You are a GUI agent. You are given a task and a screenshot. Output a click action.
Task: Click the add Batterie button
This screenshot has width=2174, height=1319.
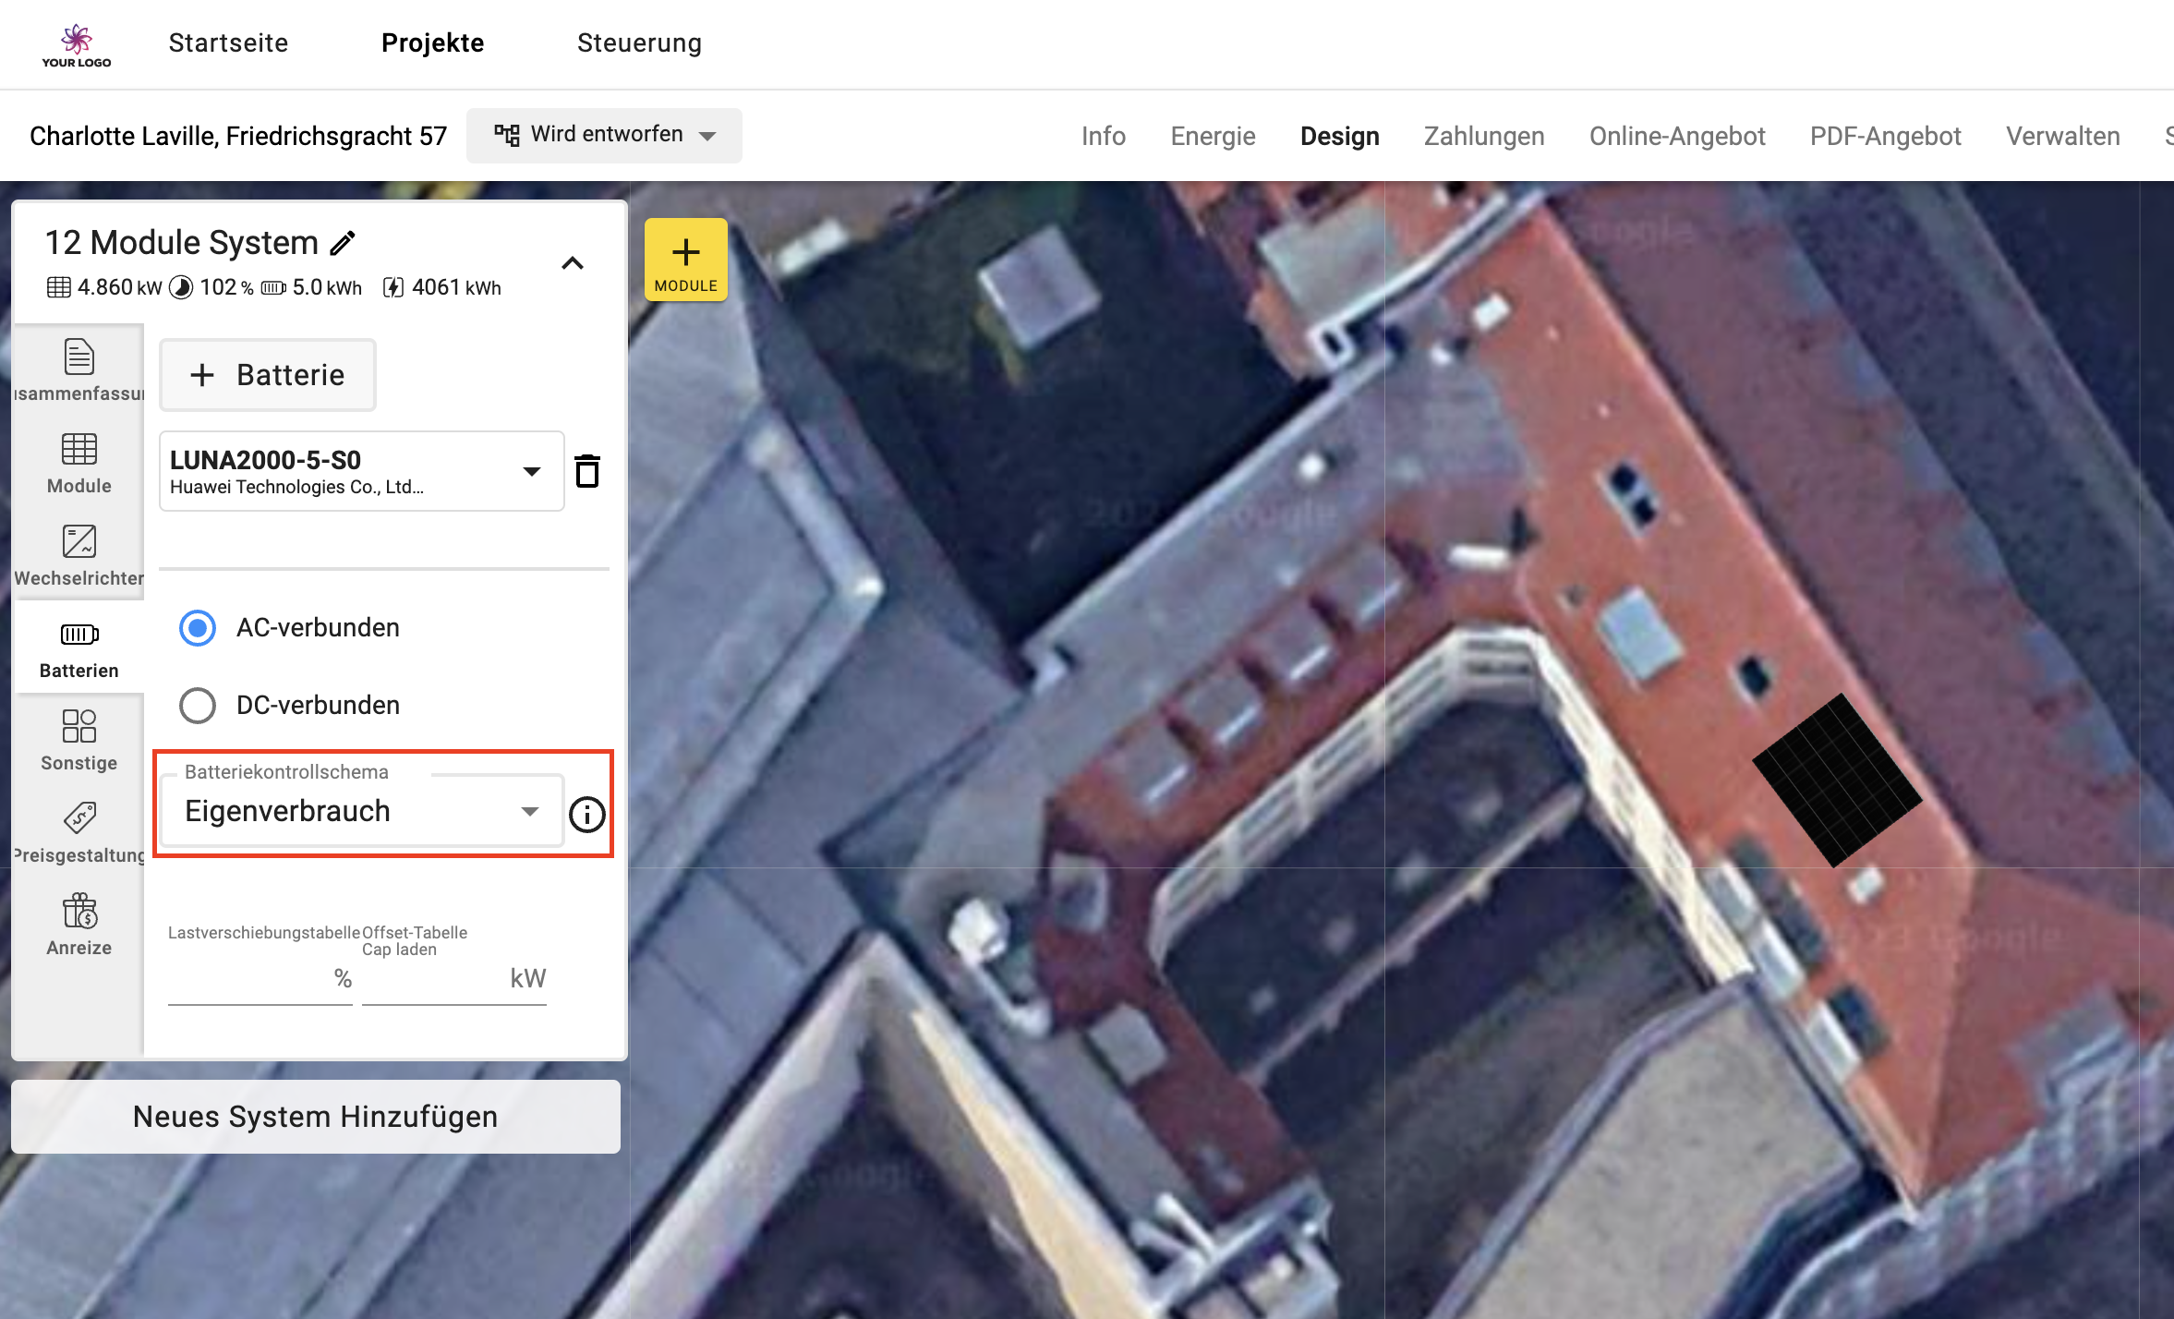tap(268, 375)
